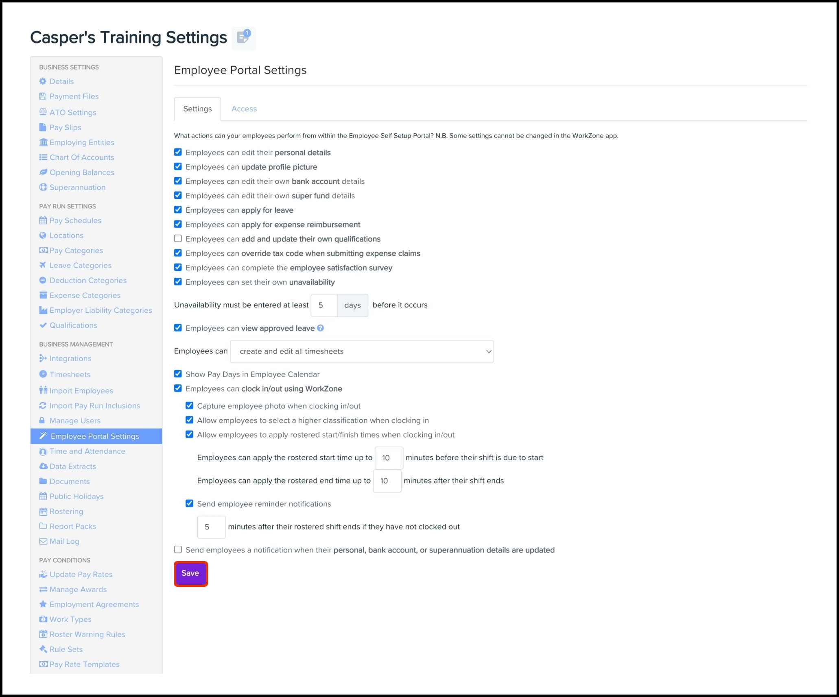This screenshot has width=839, height=697.
Task: Select the Settings tab
Action: click(197, 109)
